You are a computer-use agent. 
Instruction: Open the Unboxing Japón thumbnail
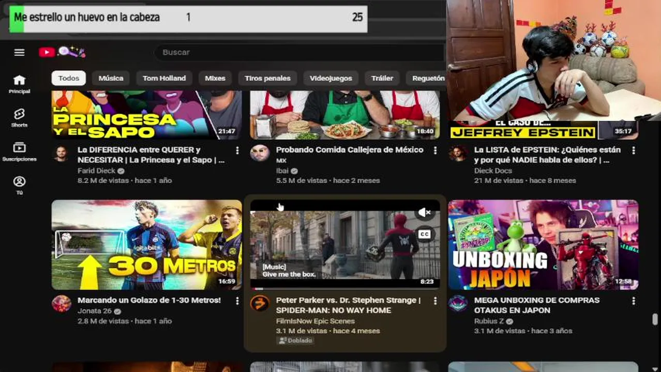543,245
